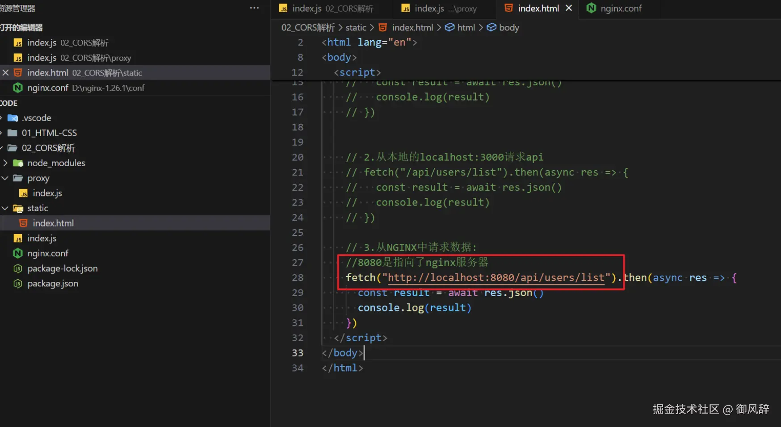Viewport: 781px width, 427px height.
Task: Click JS icon of open editor index.js 02_CORS解析\proxy
Action: click(x=18, y=58)
